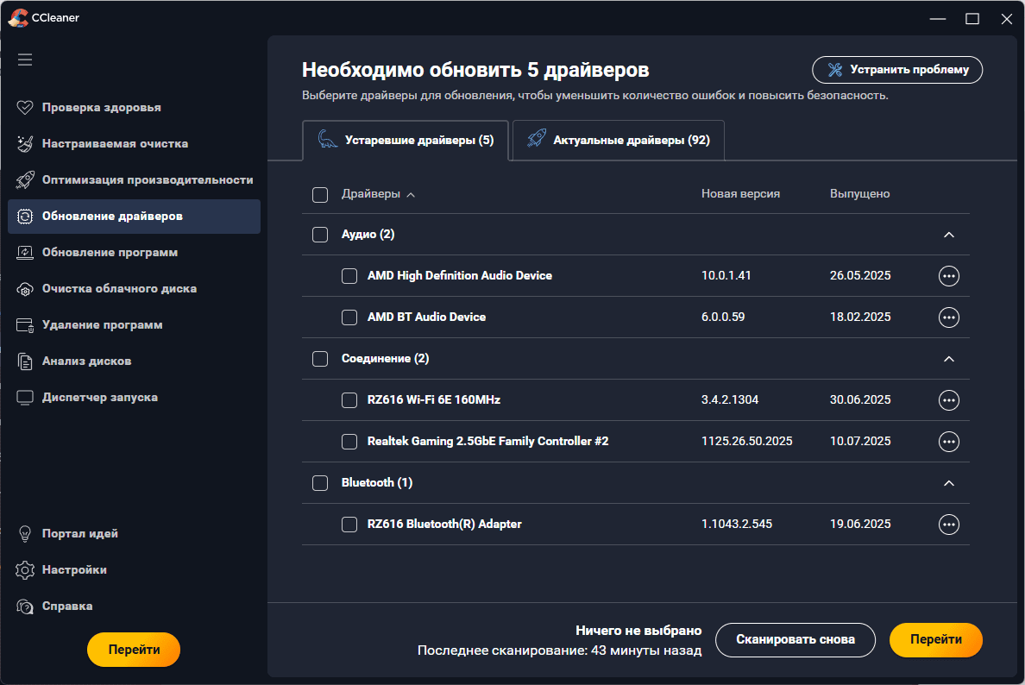1025x685 pixels.
Task: Open Оптимизация производительности section
Action: [x=134, y=179]
